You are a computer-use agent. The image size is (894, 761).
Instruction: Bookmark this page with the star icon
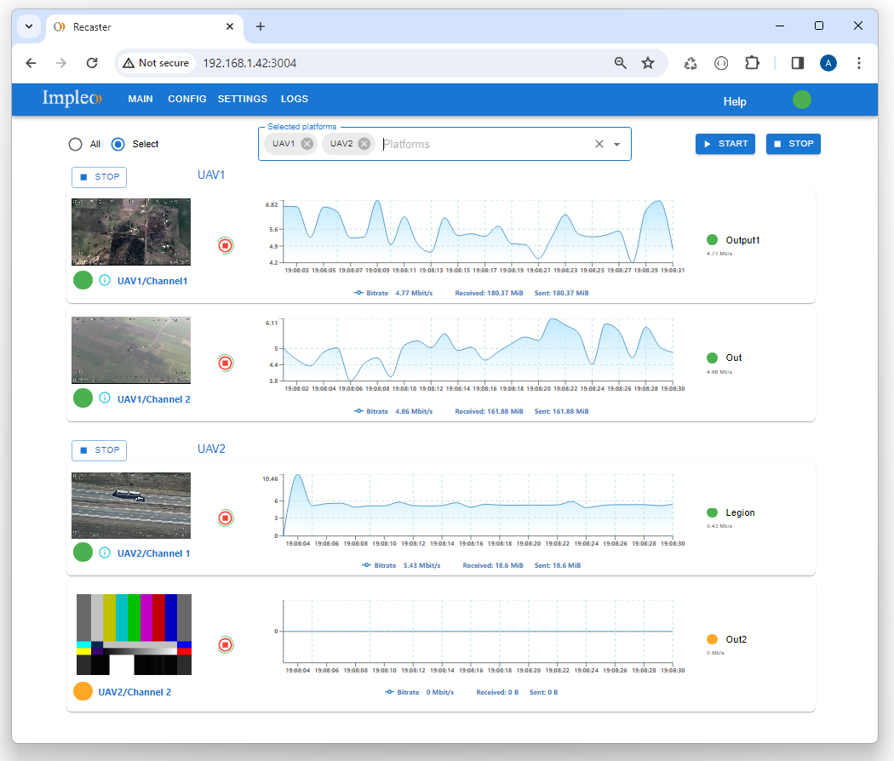click(648, 63)
